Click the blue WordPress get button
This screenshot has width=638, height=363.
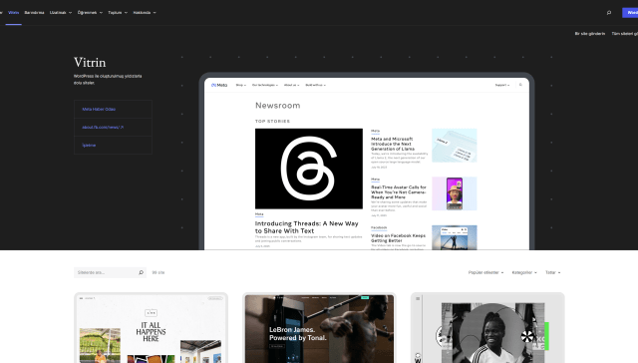tap(630, 13)
